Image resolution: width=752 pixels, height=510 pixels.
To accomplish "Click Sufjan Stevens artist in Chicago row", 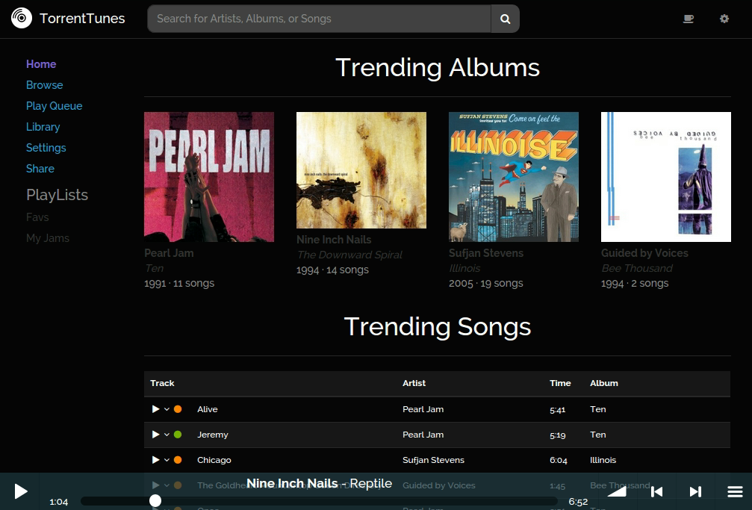I will [x=433, y=460].
